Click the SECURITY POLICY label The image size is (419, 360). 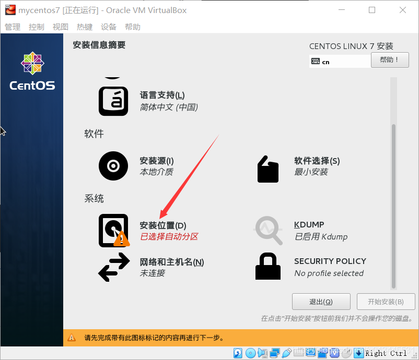click(x=330, y=261)
